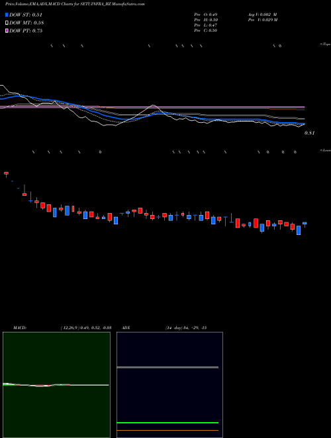The width and height of the screenshot is (331, 438).
Task: Click the MACD panel title
Action: tap(20, 328)
